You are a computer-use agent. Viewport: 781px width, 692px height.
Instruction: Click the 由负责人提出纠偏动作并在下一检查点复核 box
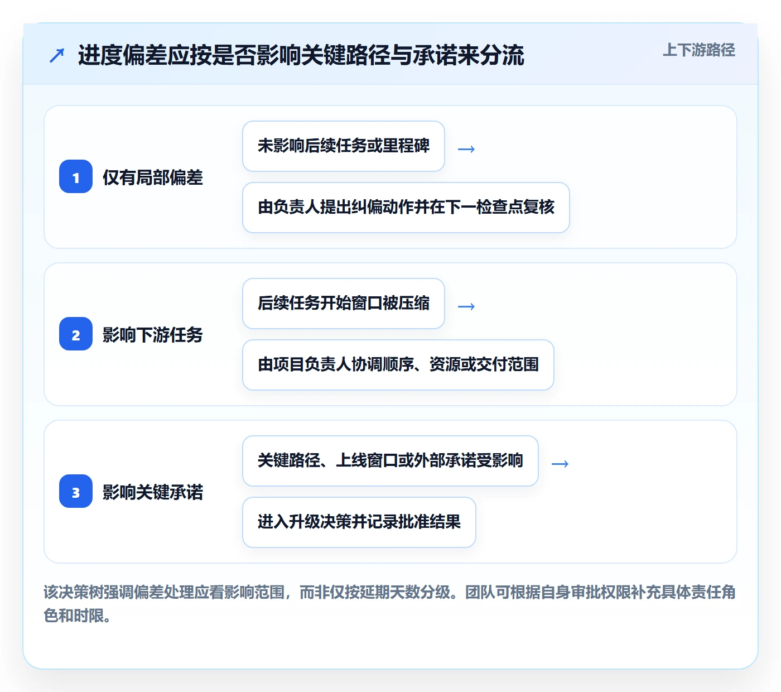(406, 208)
